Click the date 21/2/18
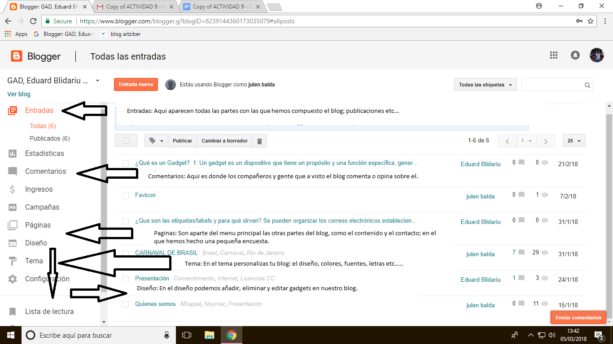 pos(568,164)
